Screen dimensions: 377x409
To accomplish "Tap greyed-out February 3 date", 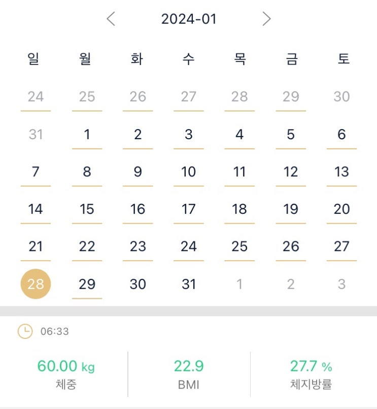I will click(341, 284).
